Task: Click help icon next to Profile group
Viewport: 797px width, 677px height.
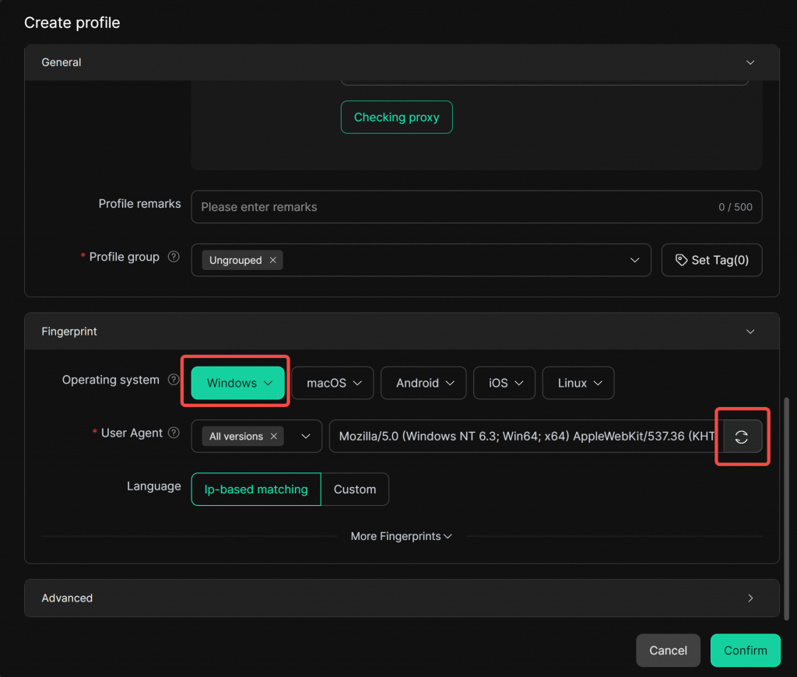Action: 174,257
